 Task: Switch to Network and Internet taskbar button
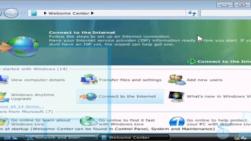(x=60, y=137)
